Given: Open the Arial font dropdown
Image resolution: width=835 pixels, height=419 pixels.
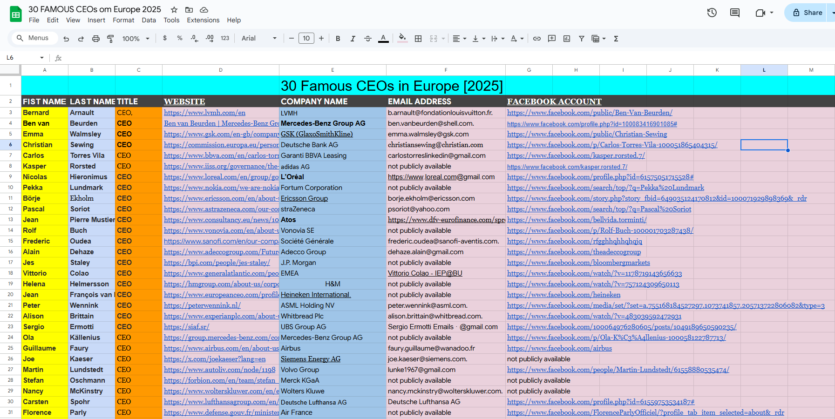Looking at the screenshot, I should click(259, 39).
